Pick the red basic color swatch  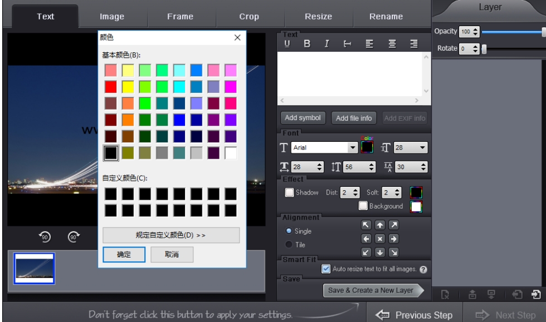111,87
